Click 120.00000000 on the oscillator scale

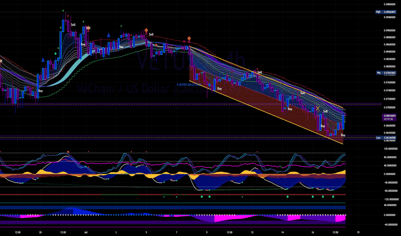point(391,148)
